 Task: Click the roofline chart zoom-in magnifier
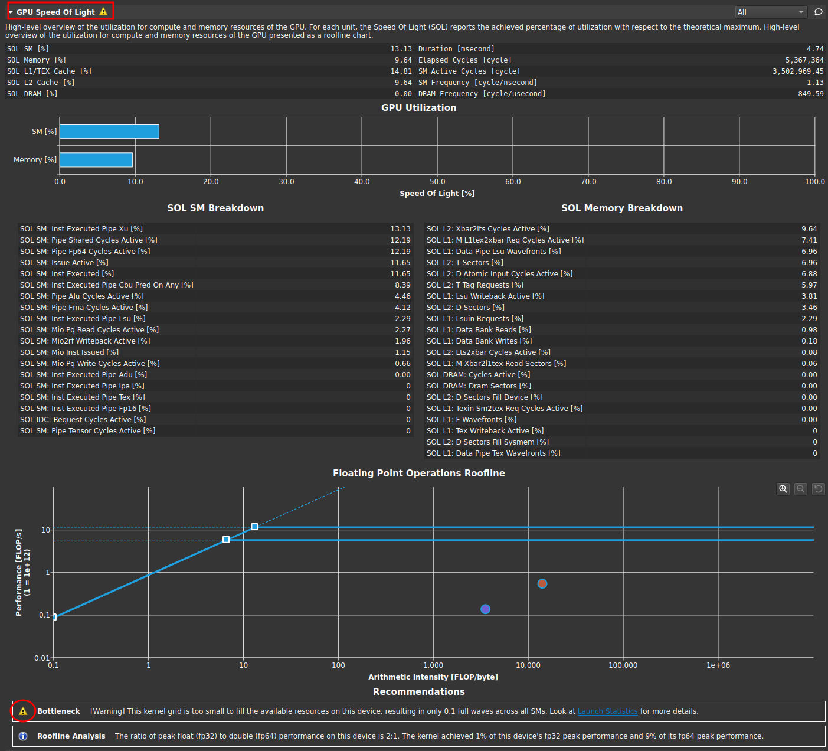click(783, 489)
